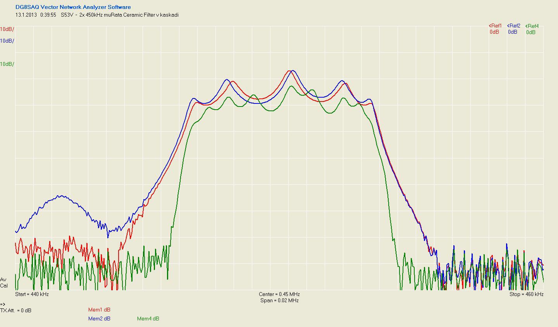This screenshot has width=558, height=327.
Task: Select the blue Mem2 dB trace label
Action: [x=99, y=318]
